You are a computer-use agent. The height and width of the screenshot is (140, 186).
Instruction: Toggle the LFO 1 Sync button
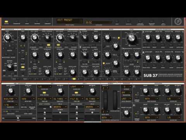coord(44,93)
